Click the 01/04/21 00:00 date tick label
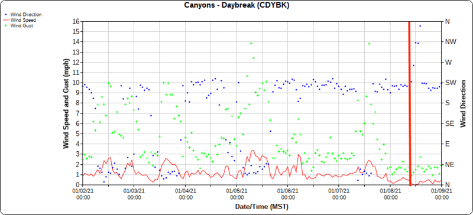Screen dimensions: 473x215 186,194
